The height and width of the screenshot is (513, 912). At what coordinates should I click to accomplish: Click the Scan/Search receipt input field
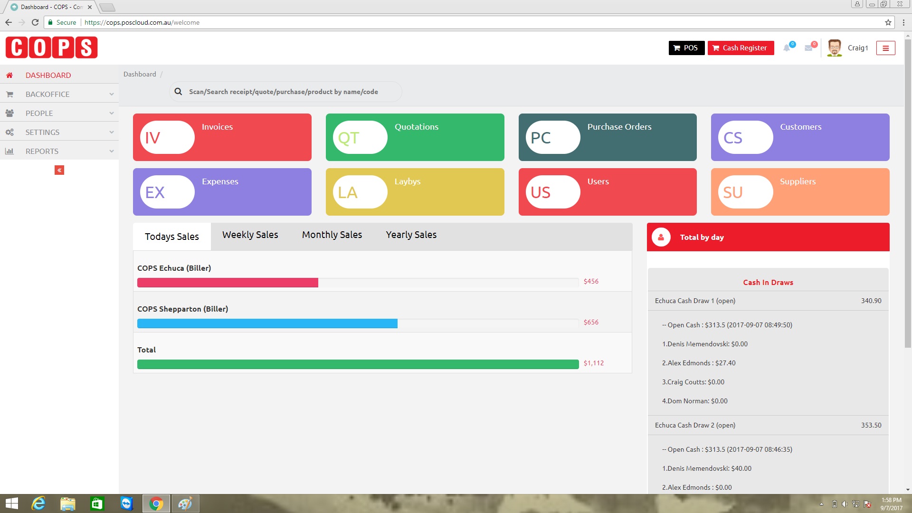[290, 92]
